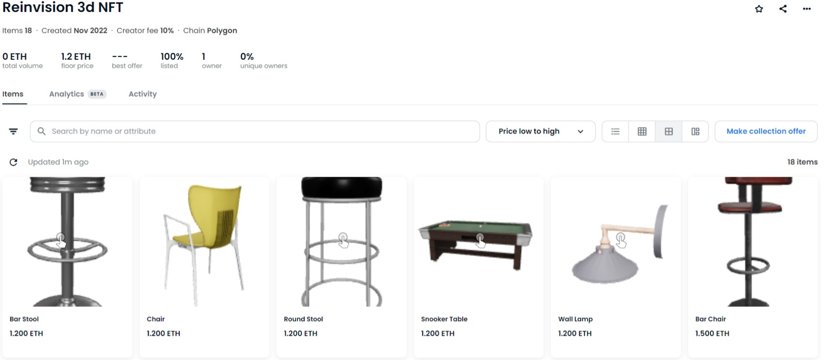Switch to the Activity tab
Screen dimensions: 828x360
(x=143, y=94)
